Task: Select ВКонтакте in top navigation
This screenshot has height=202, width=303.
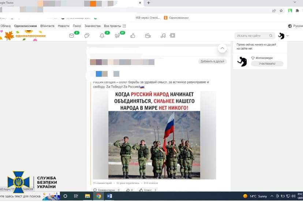Action: point(47,26)
